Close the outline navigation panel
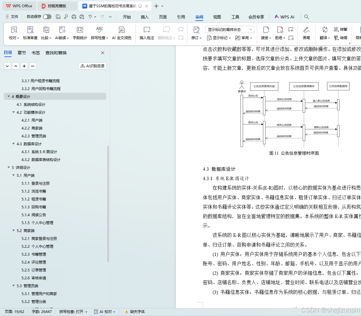 (103, 53)
